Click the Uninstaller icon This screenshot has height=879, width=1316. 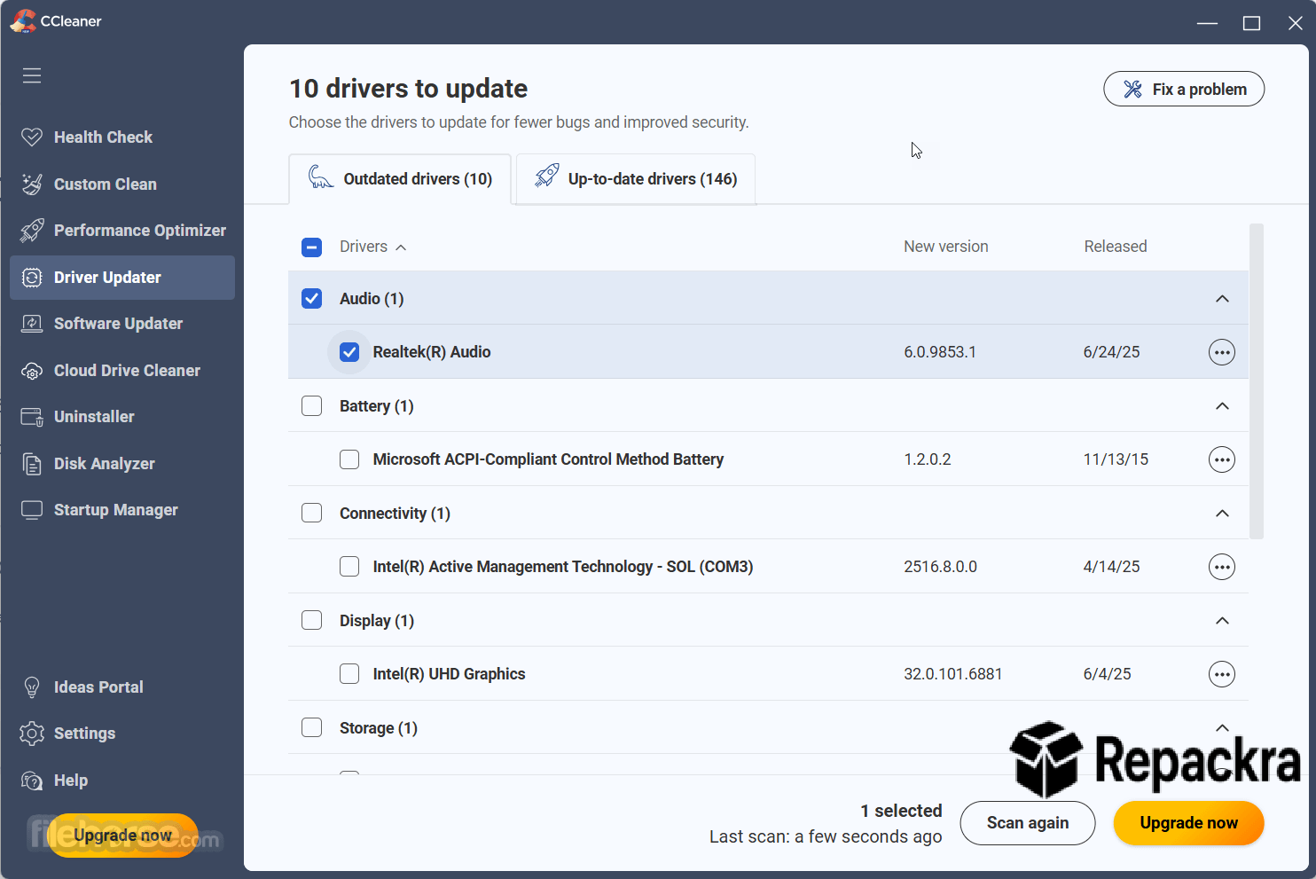coord(32,417)
